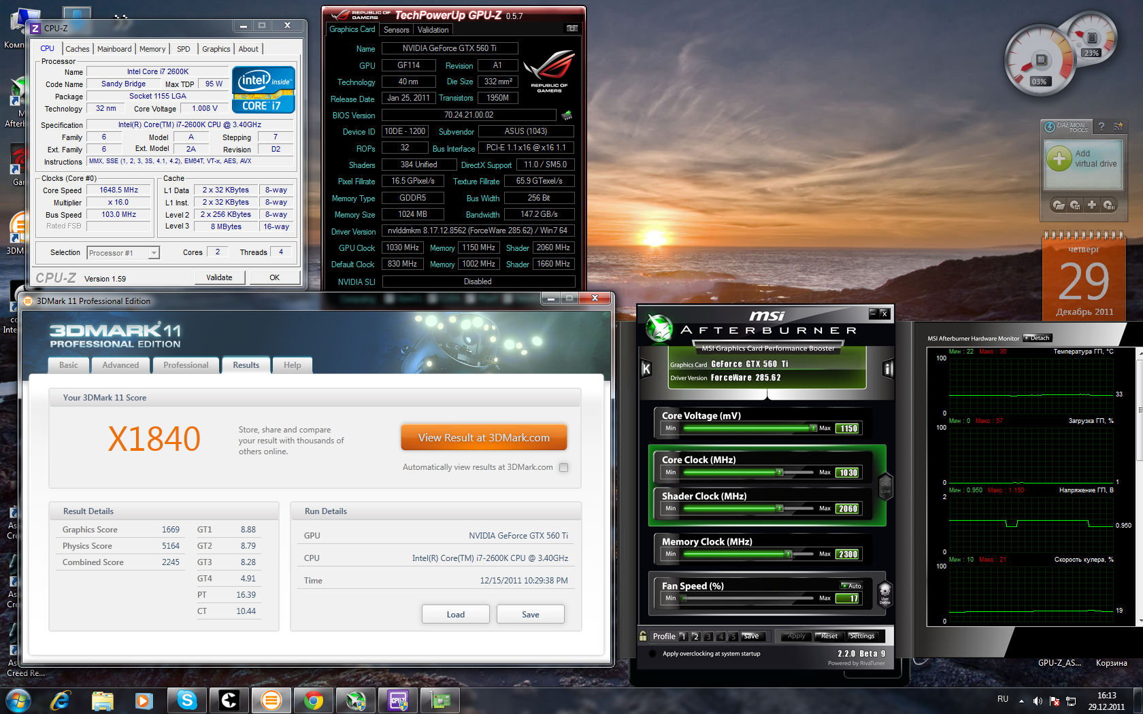Image resolution: width=1143 pixels, height=714 pixels.
Task: Click the Save button in Run Details
Action: pos(531,615)
